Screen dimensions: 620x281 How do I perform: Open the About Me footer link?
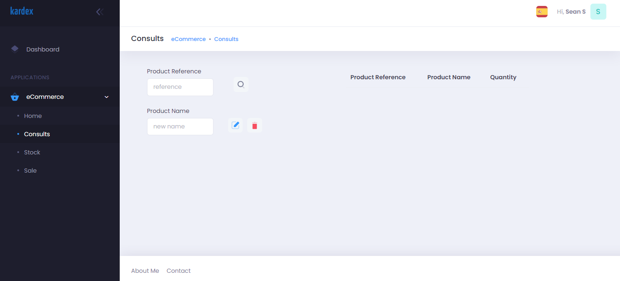pyautogui.click(x=145, y=271)
